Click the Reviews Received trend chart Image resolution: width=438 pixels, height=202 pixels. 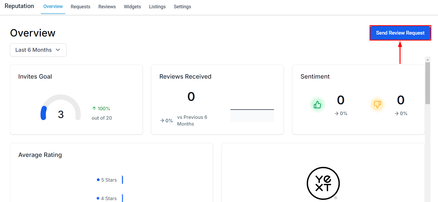pos(252,115)
